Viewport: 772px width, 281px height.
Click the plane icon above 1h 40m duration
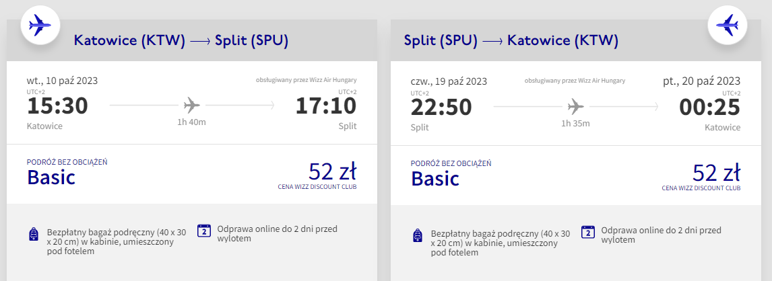point(192,106)
